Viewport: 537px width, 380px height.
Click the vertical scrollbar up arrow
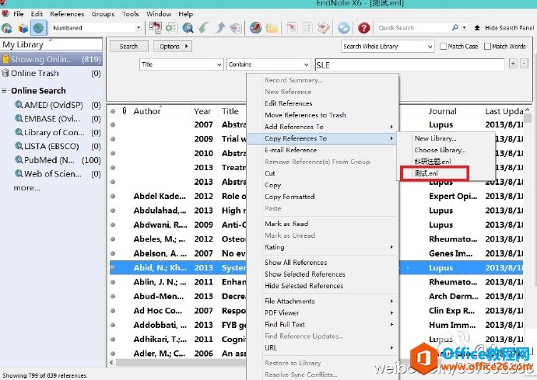tap(528, 110)
